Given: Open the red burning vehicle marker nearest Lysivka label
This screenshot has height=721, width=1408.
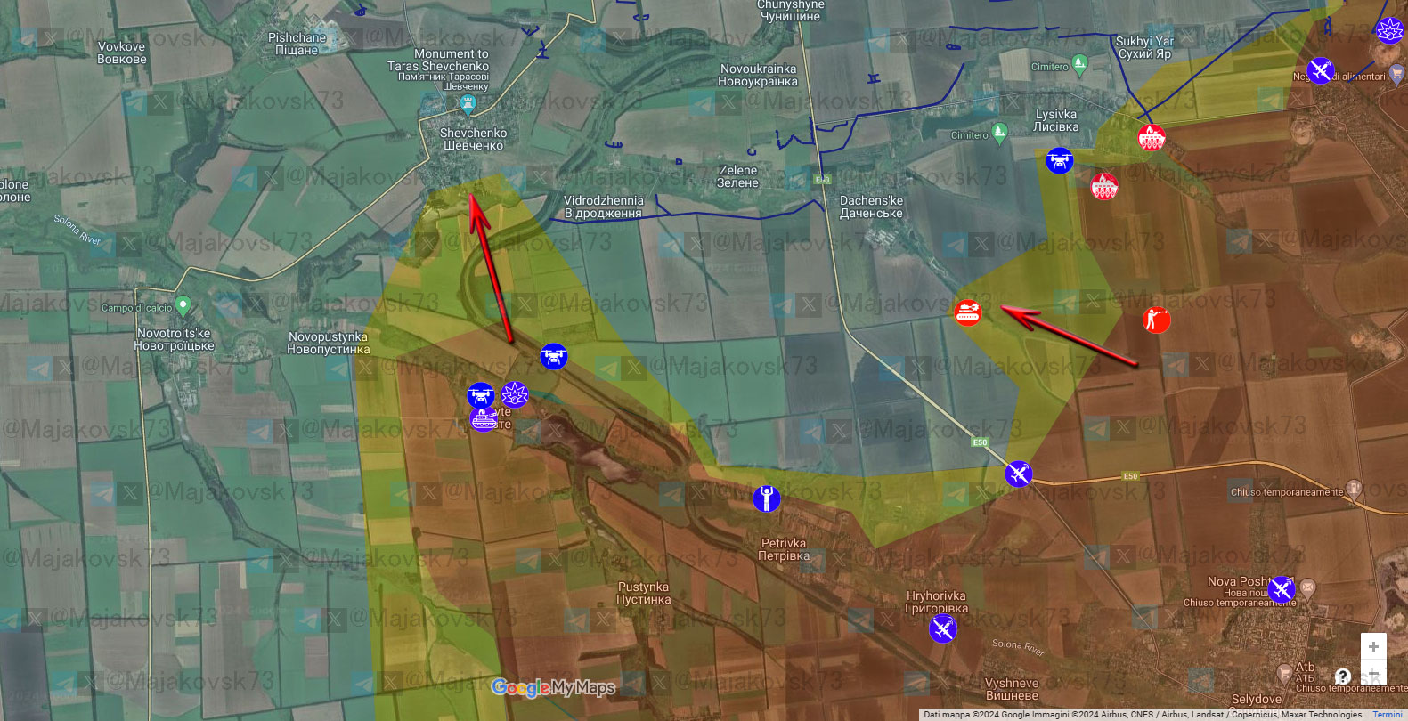Looking at the screenshot, I should pos(1152,138).
